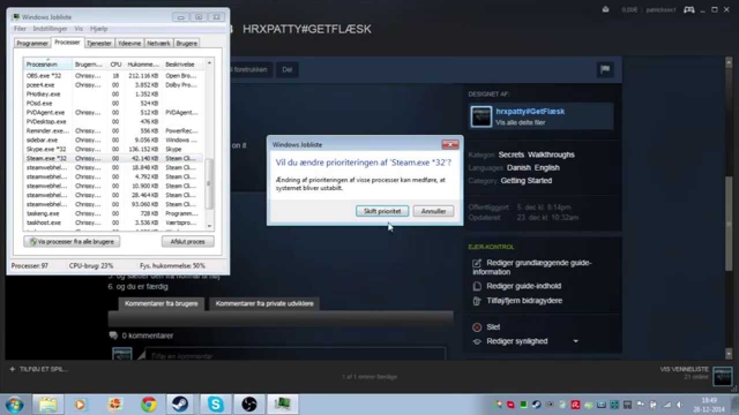739x415 pixels.
Task: Open File Explorer from the taskbar
Action: 48,404
